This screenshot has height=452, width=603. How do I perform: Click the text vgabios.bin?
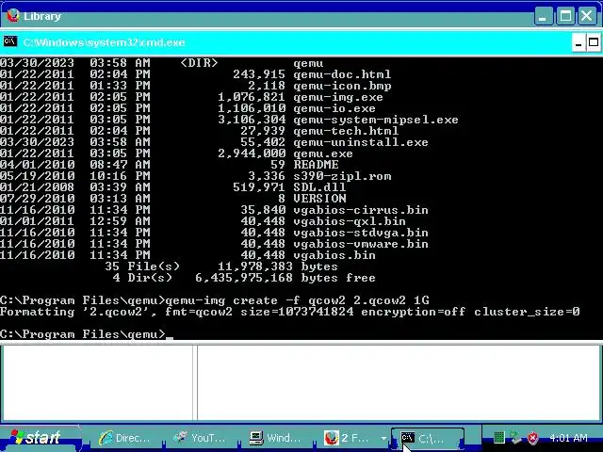pos(334,255)
